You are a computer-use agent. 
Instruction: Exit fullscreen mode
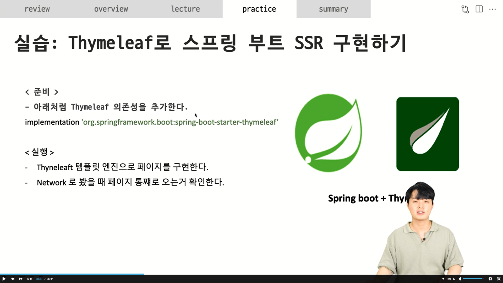[499, 279]
